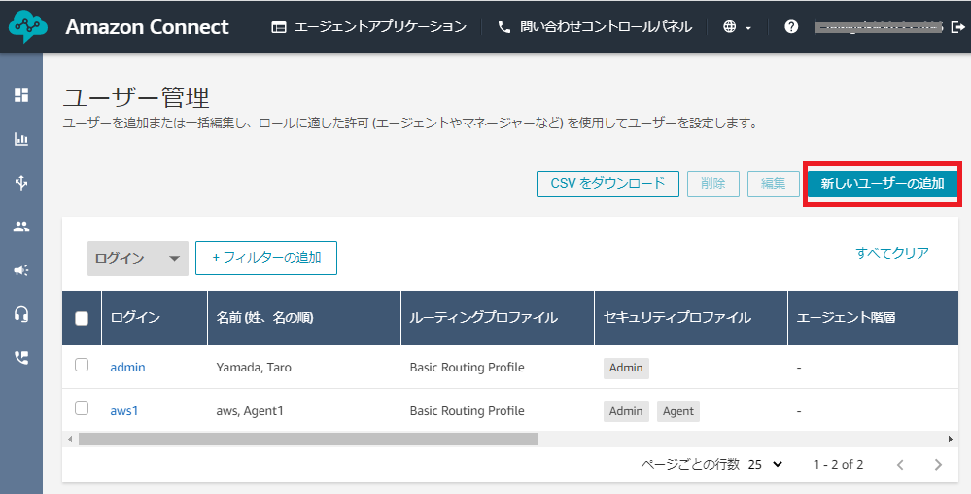Open the ログイン filter dropdown

(x=137, y=258)
